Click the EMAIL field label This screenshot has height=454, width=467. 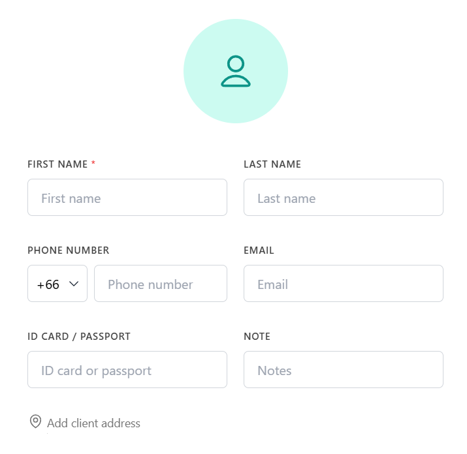pos(259,250)
